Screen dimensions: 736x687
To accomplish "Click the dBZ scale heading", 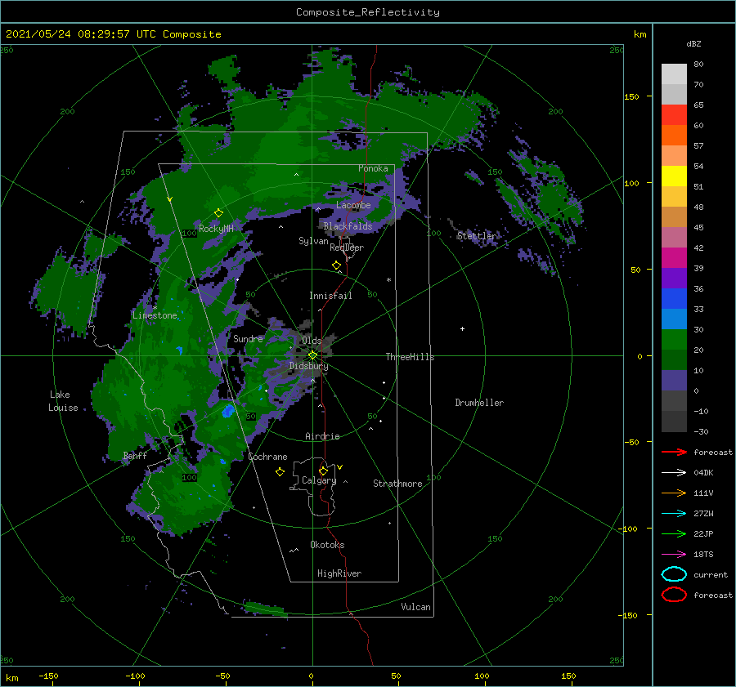I will point(693,44).
